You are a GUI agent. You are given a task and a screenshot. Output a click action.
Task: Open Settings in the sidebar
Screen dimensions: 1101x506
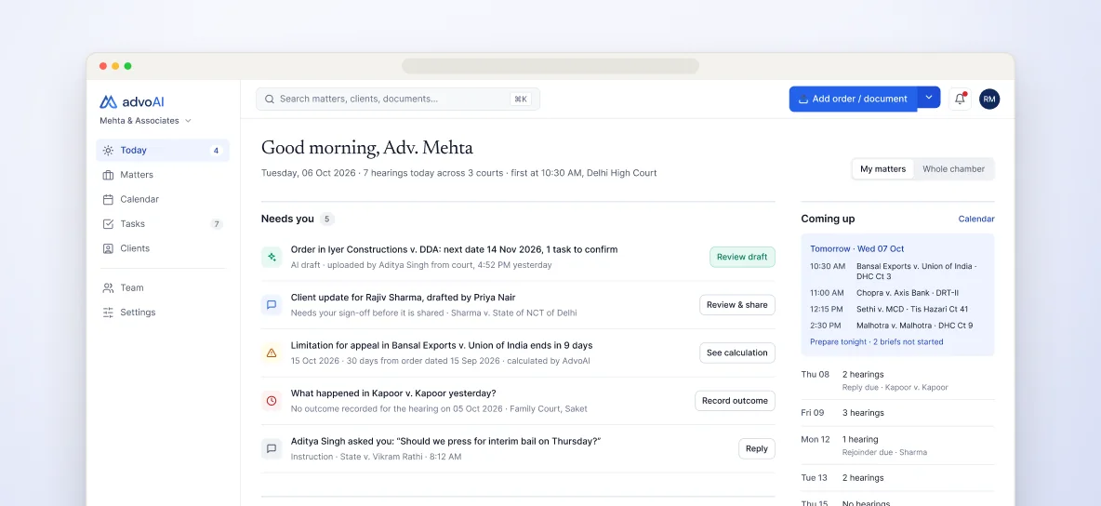(x=163, y=313)
